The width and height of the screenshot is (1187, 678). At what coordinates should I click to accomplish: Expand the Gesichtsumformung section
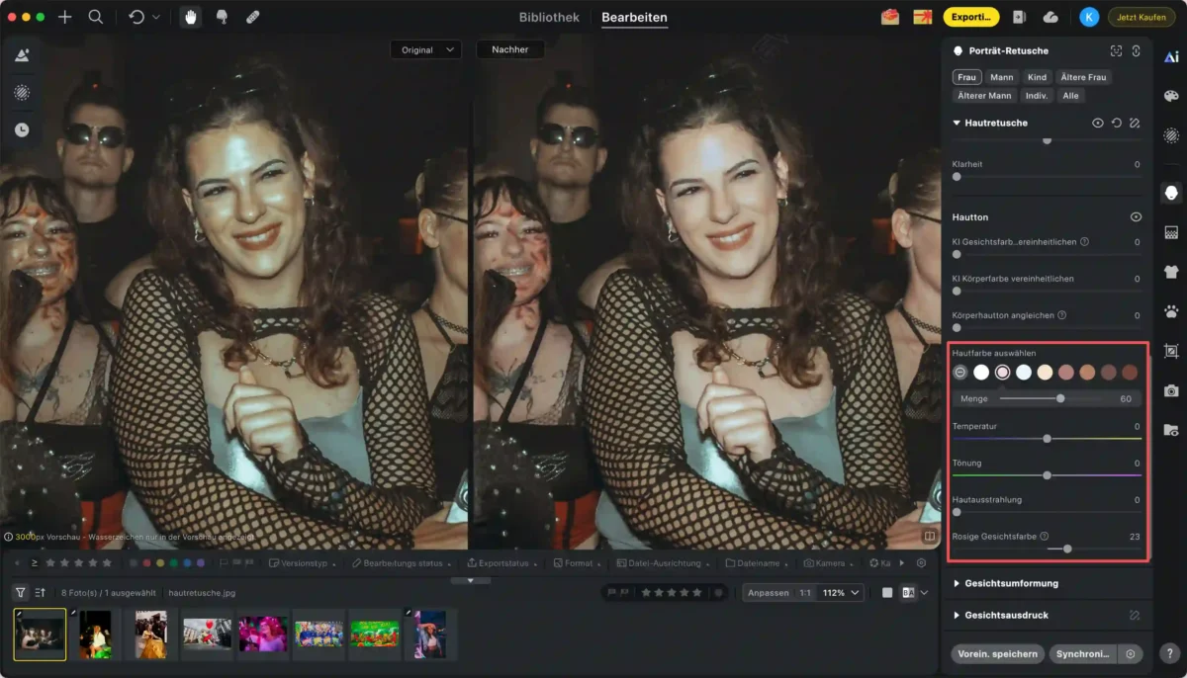pyautogui.click(x=1009, y=583)
